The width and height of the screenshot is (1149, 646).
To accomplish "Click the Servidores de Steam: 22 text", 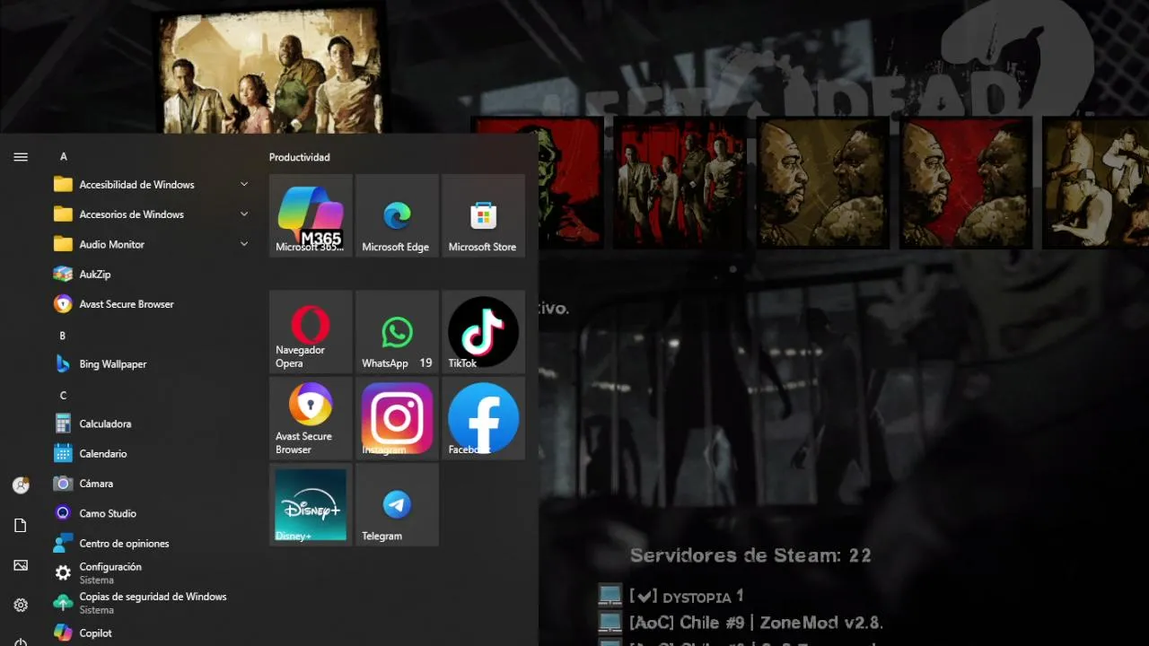I will 750,555.
